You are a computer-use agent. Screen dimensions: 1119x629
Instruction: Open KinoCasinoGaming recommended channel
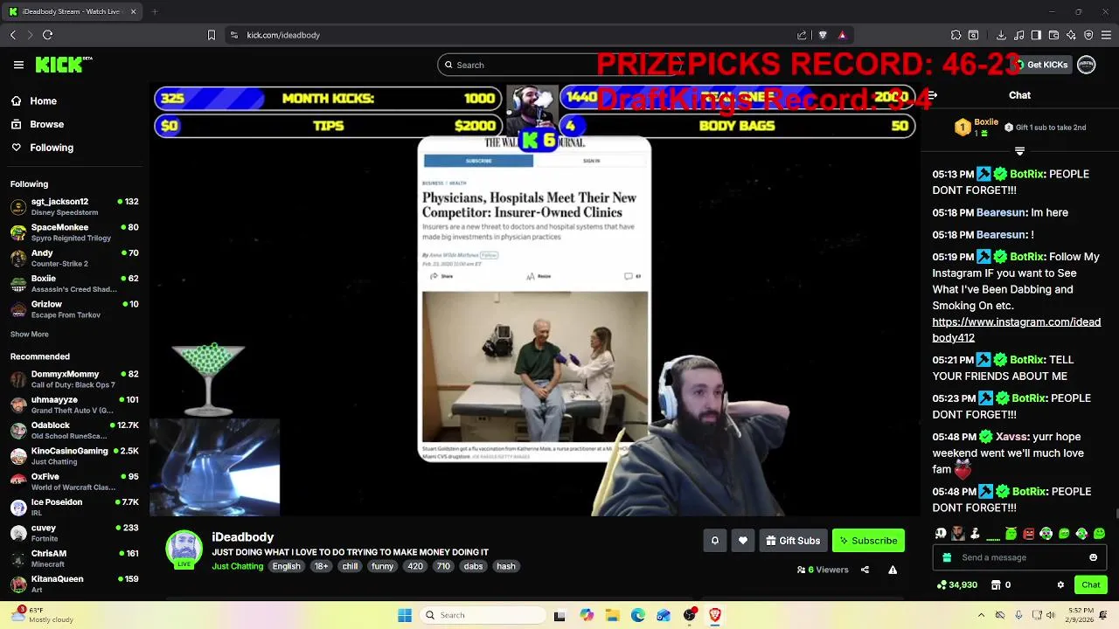[75, 456]
